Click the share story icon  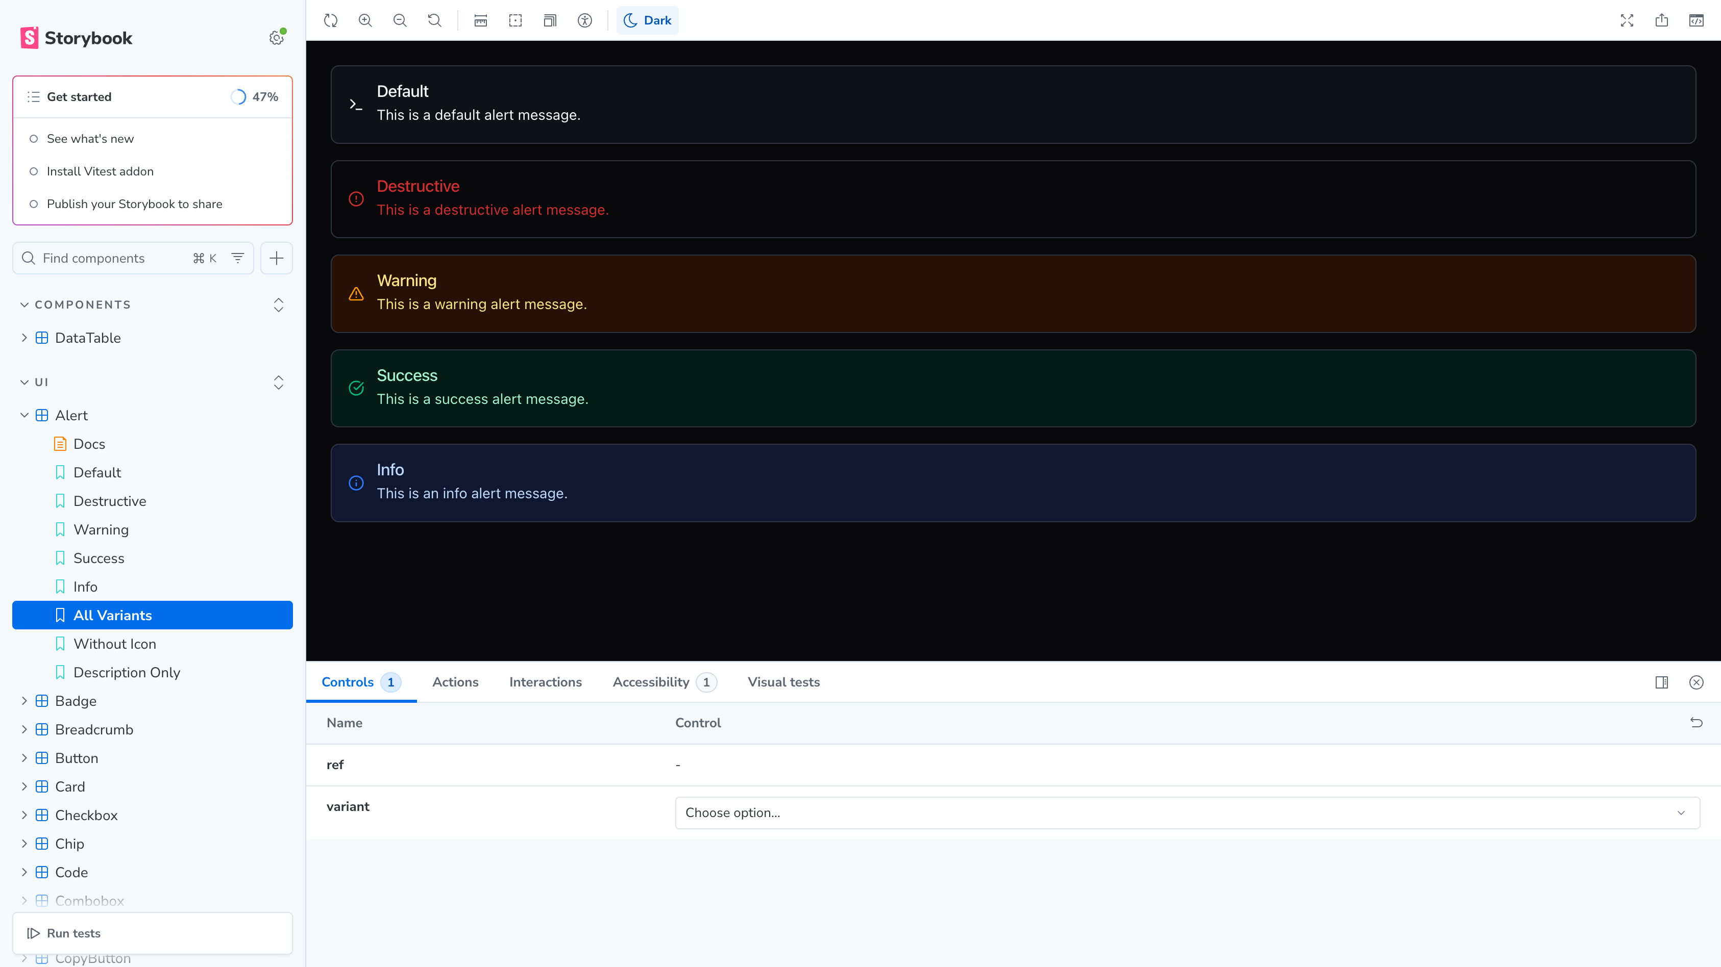pos(1661,20)
